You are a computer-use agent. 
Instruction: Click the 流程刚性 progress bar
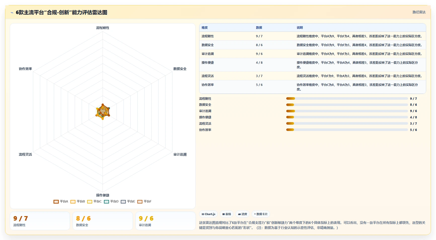click(347, 98)
